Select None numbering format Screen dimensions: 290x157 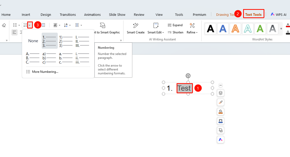tap(33, 41)
